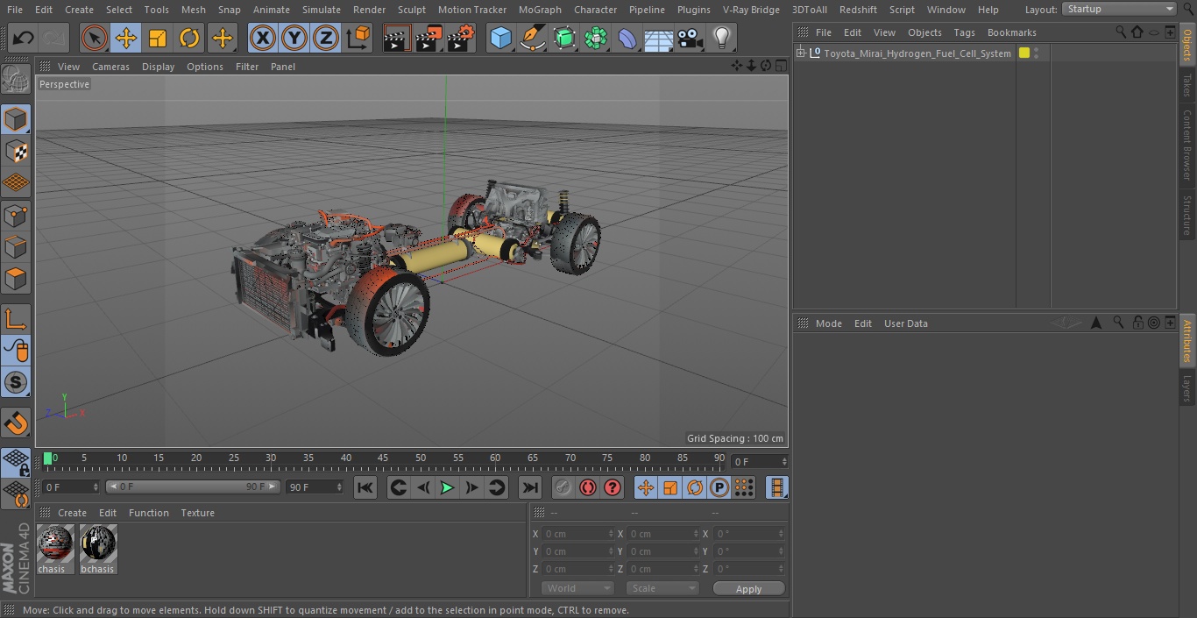Click the preview range slider bar
This screenshot has height=618, width=1197.
pyautogui.click(x=193, y=487)
